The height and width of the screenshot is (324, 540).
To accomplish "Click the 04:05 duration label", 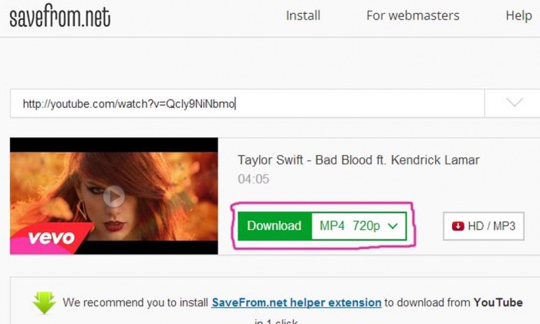I will pos(254,179).
